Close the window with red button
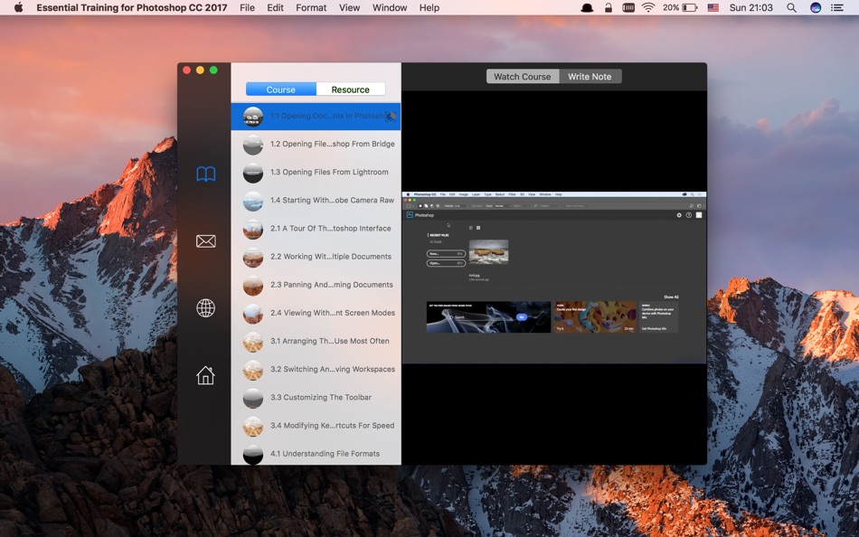 coord(187,71)
